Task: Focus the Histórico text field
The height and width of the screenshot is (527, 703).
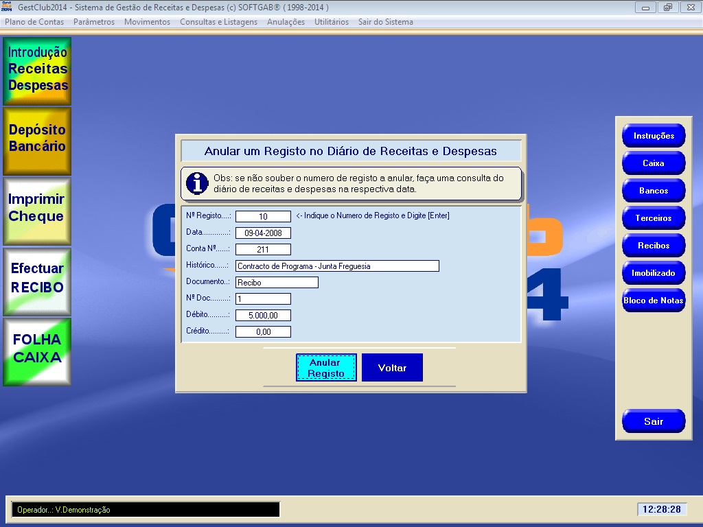Action: click(x=336, y=266)
